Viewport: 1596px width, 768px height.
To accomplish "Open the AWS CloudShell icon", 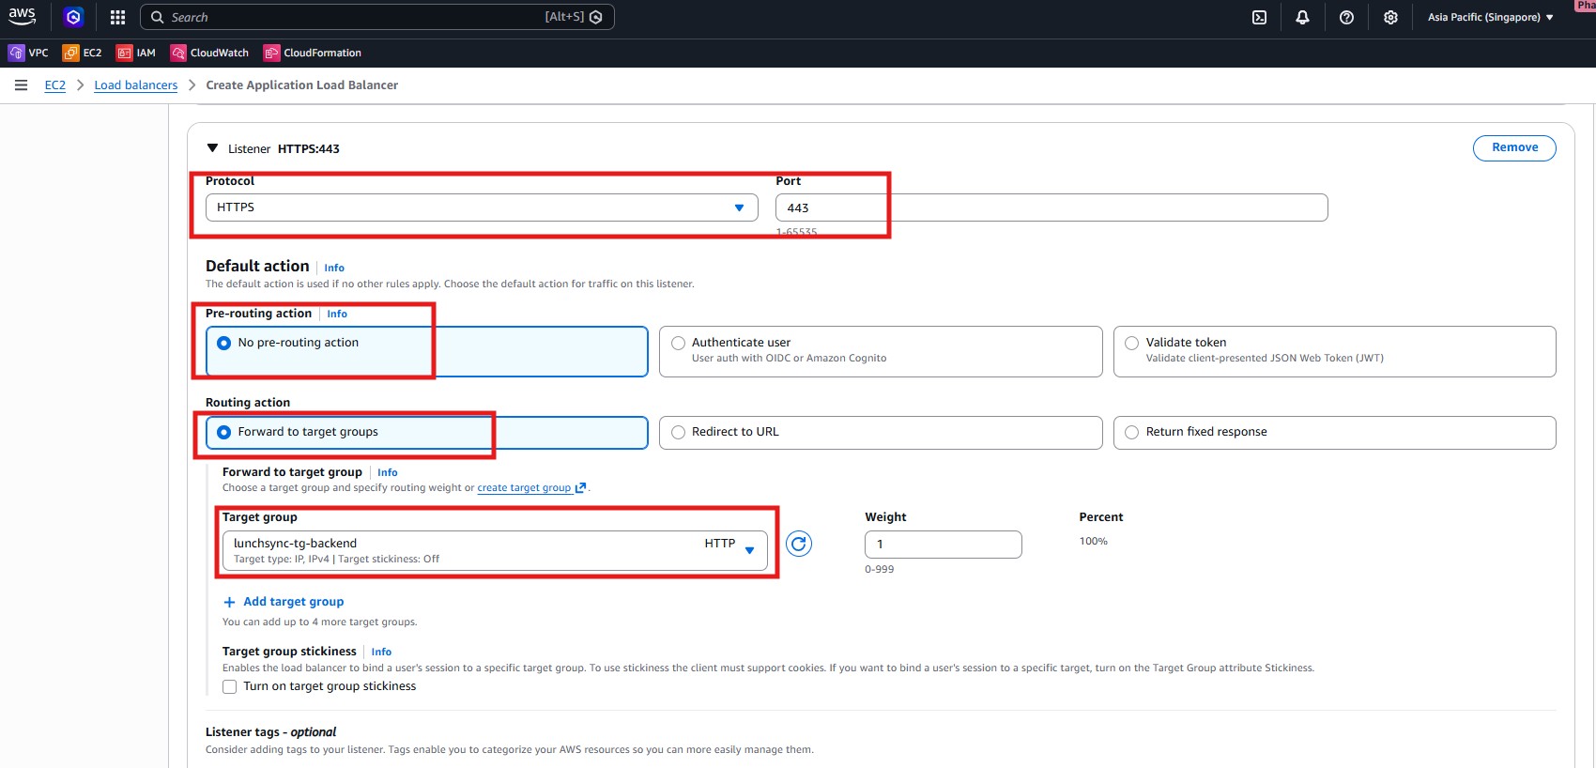I will click(1259, 17).
